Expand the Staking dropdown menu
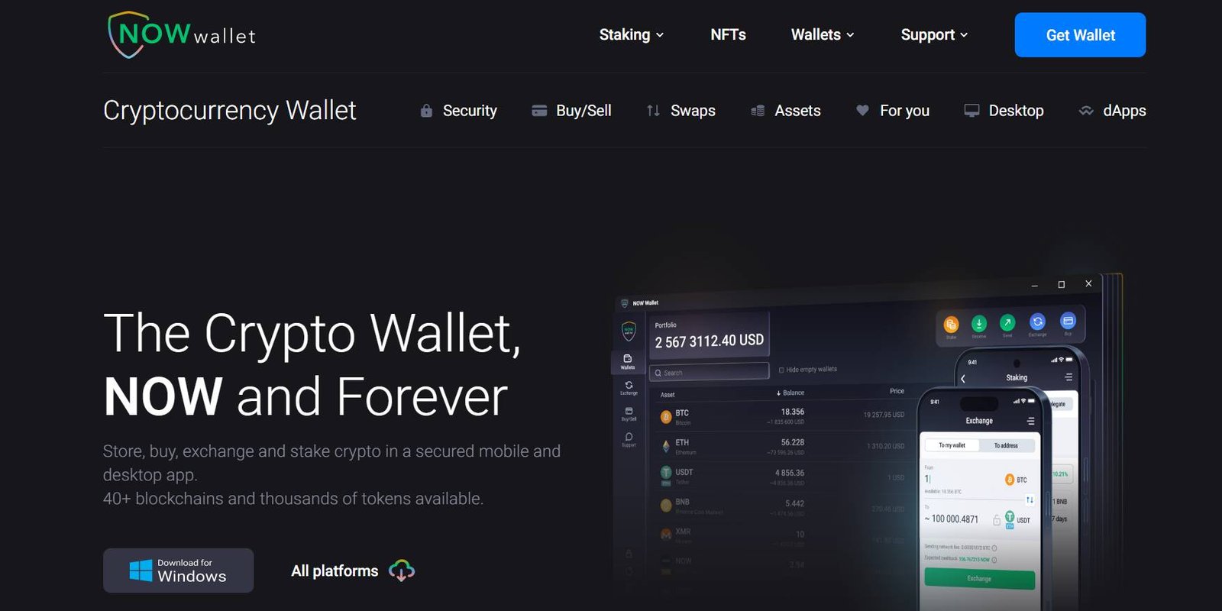This screenshot has width=1222, height=611. (x=632, y=34)
